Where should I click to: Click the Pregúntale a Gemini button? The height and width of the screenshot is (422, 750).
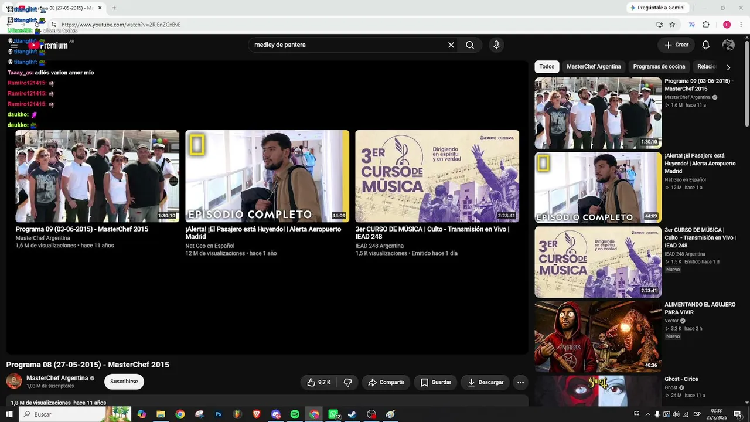pyautogui.click(x=657, y=8)
